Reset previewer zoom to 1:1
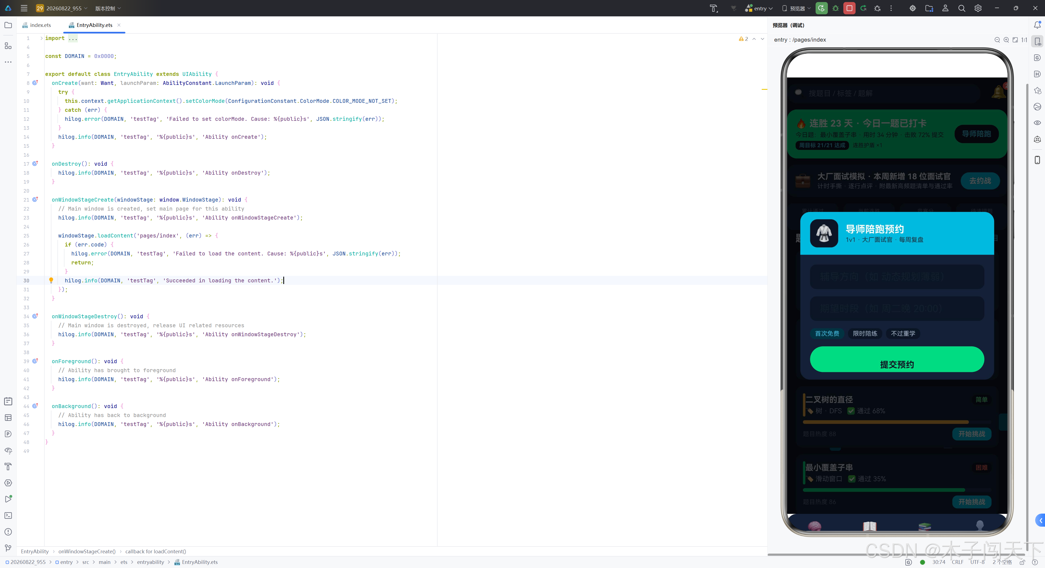 1024,40
